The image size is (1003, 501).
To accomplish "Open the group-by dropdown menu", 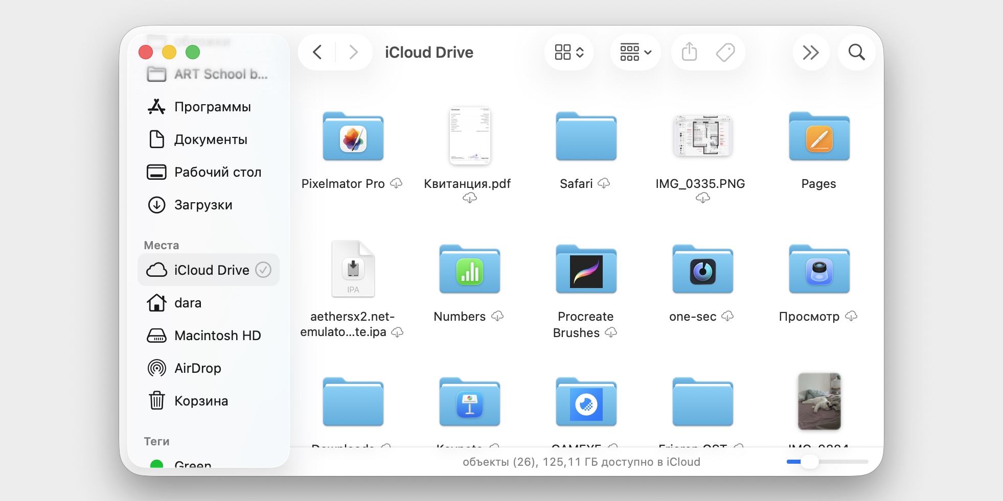I will coord(635,52).
